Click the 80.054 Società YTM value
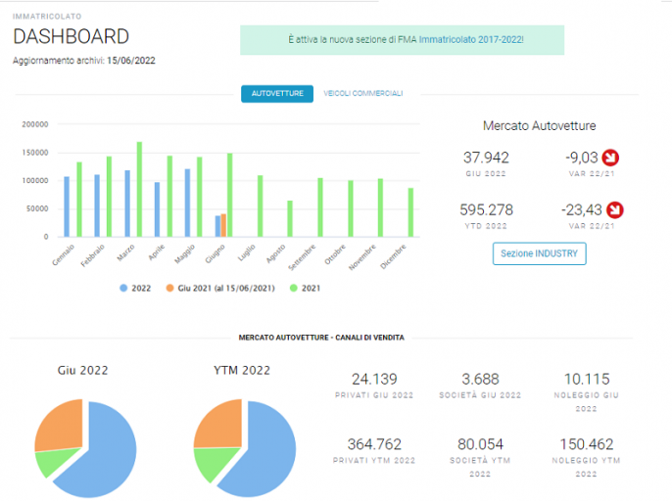The width and height of the screenshot is (672, 501). 480,444
